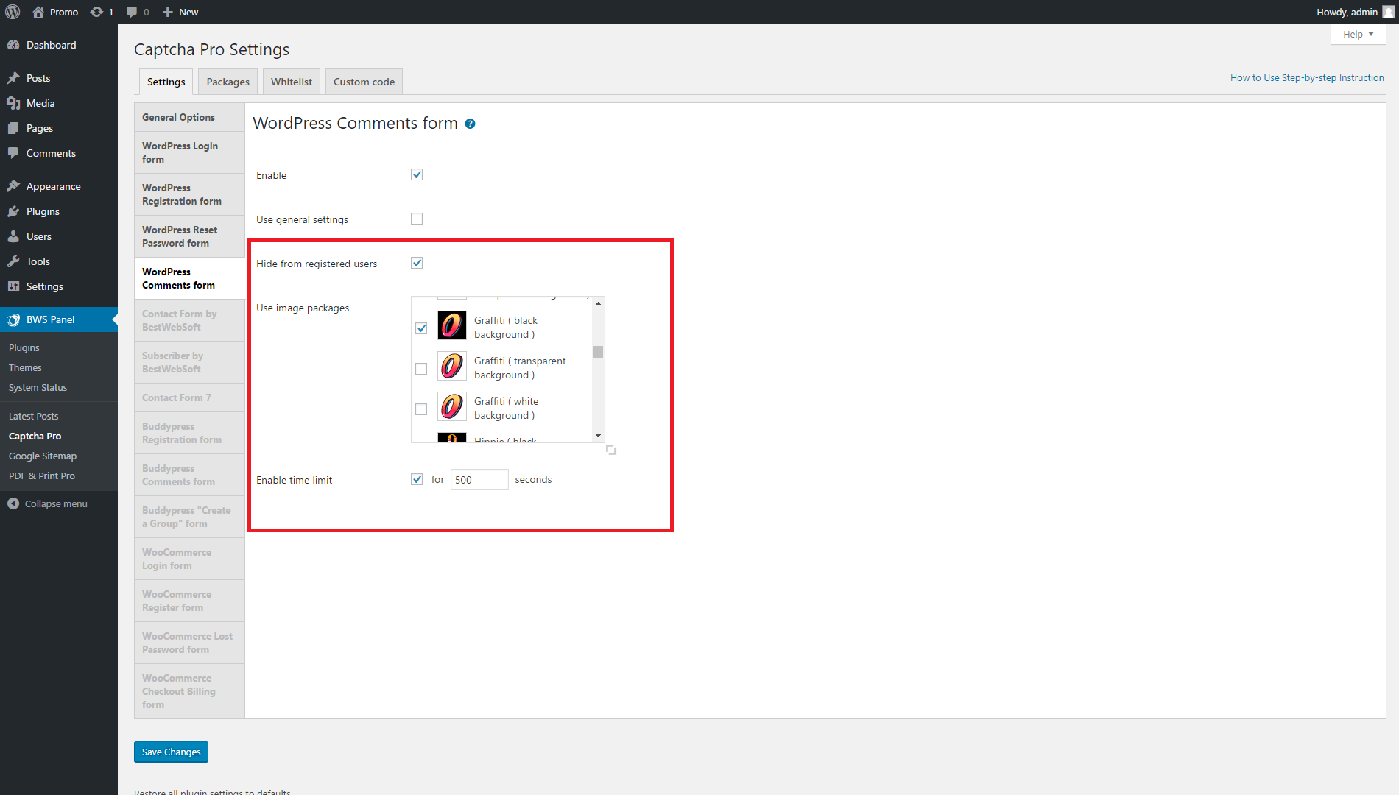The image size is (1399, 795).
Task: Click the Comments icon in the sidebar
Action: (13, 153)
